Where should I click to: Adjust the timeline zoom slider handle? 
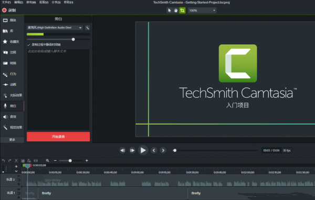70,161
